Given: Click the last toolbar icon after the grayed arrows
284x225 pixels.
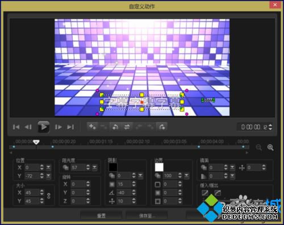Looking at the screenshot, I should 162,127.
